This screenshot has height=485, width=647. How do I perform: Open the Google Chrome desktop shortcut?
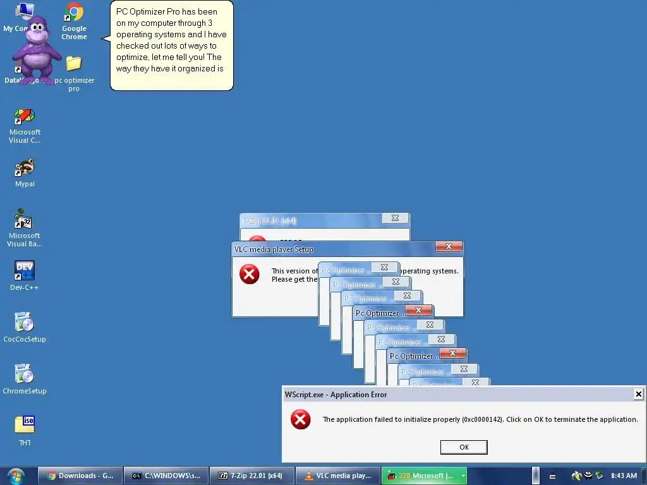pyautogui.click(x=74, y=21)
